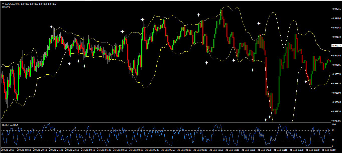Click the star marker above the 20 Sep 21:30 peak

tap(51, 27)
